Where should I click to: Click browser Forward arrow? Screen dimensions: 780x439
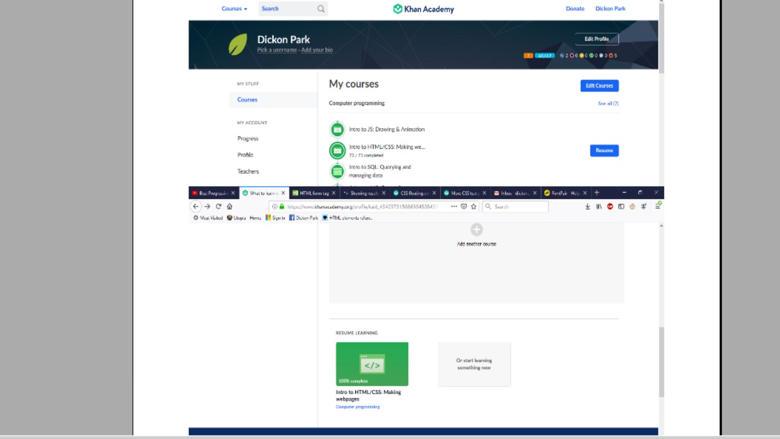[x=207, y=206]
